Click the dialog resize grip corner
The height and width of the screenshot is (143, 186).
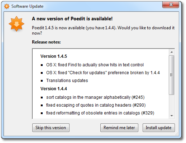(177, 134)
